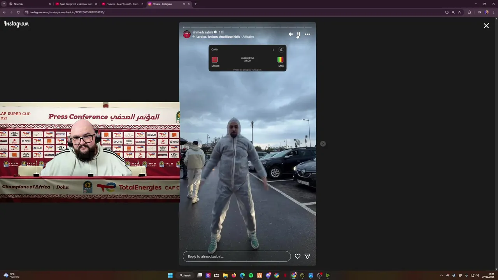
Task: Click the taskbar Search box
Action: point(185,275)
